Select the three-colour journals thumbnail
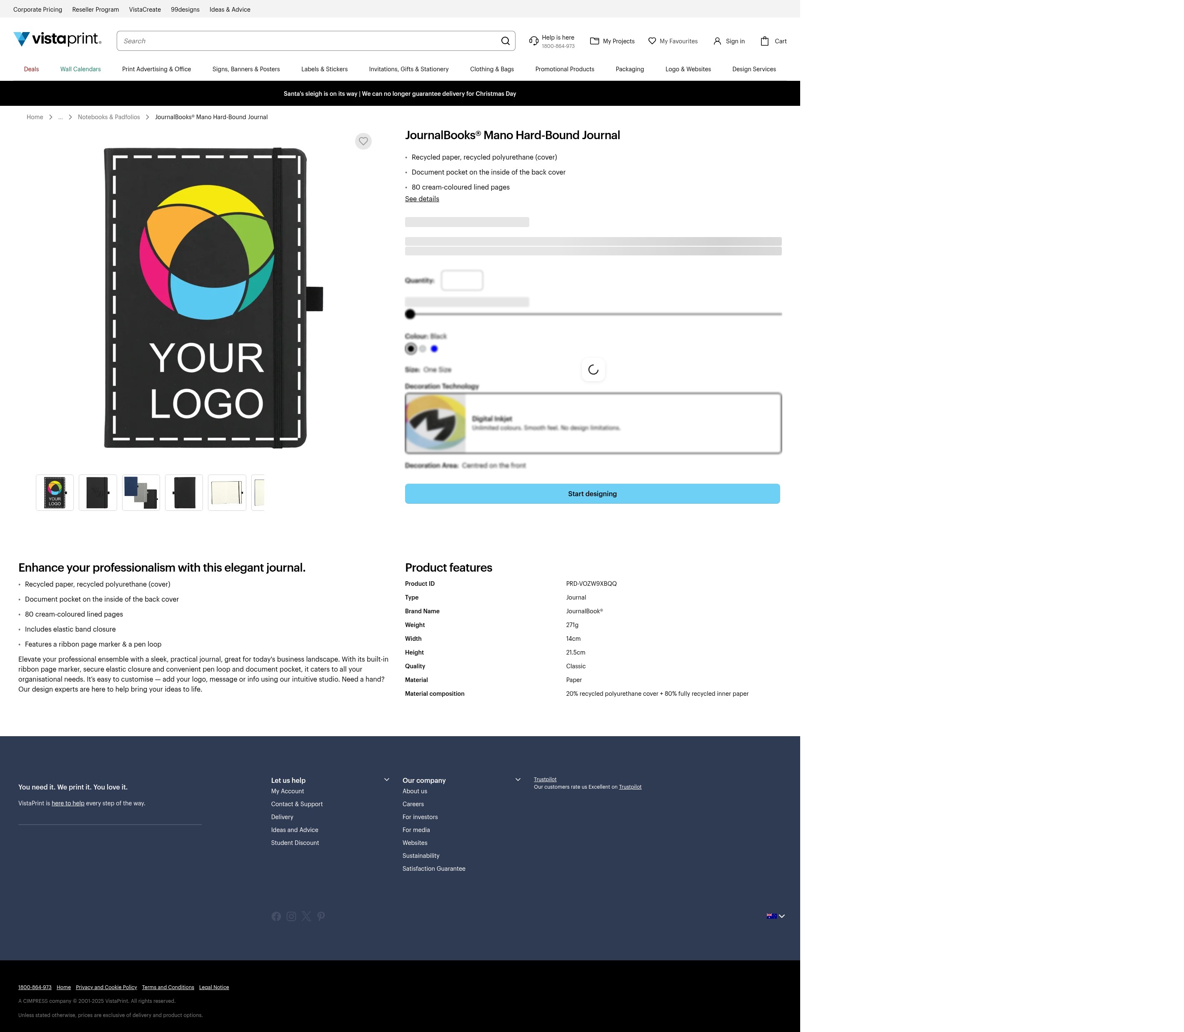1184x1032 pixels. click(x=141, y=492)
